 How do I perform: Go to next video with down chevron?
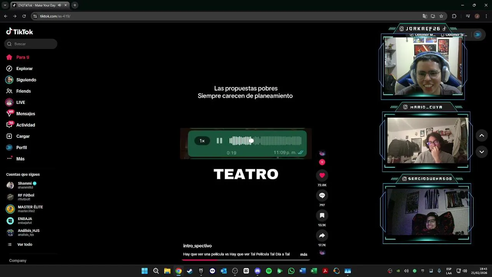482,152
